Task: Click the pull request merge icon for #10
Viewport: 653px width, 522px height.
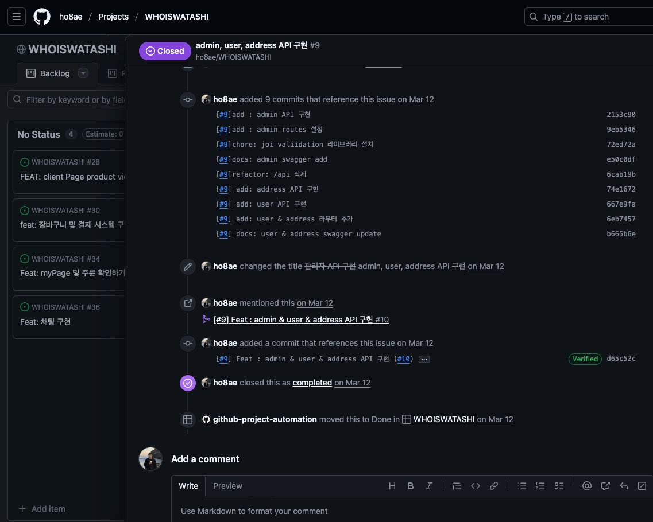Action: (x=206, y=320)
